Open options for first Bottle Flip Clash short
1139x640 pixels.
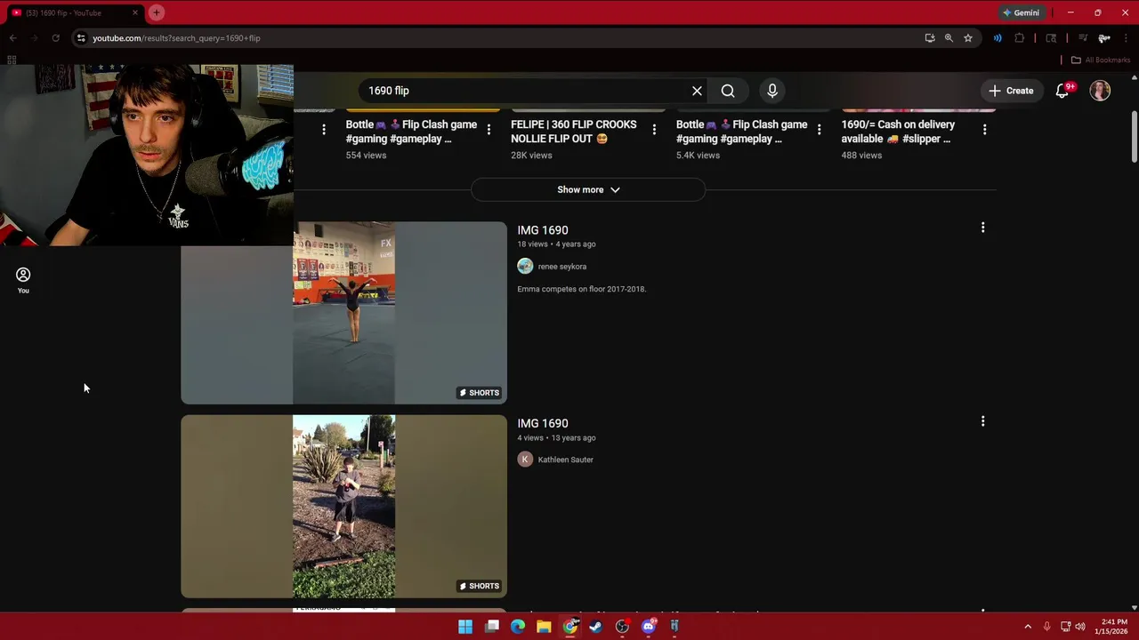[x=489, y=130]
